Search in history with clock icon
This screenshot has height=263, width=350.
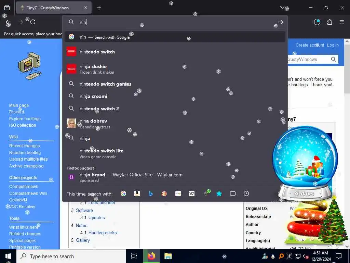pos(246,193)
